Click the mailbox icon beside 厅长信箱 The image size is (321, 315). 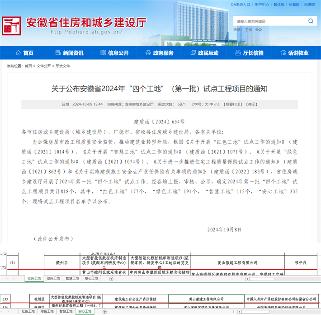238,53
